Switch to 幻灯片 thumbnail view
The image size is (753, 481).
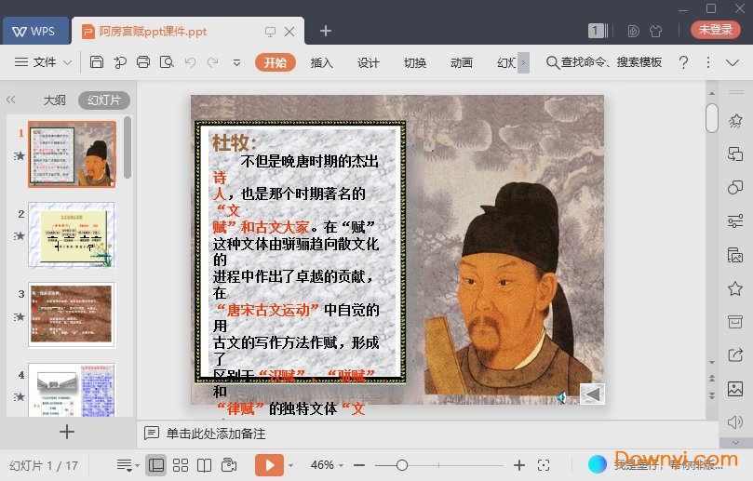point(103,100)
